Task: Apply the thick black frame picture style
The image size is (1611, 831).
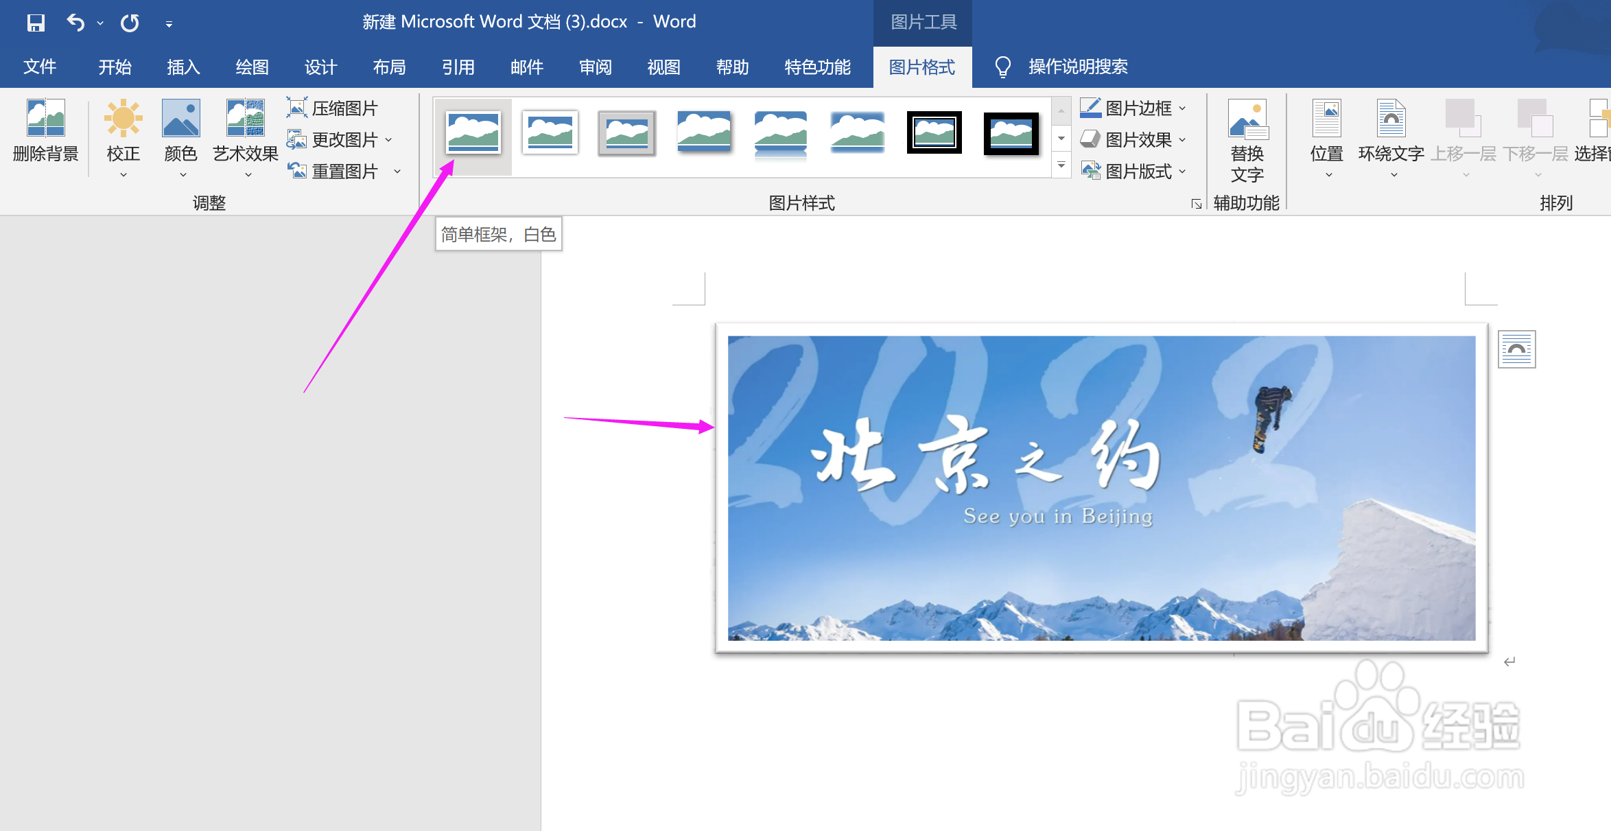Action: [1011, 133]
